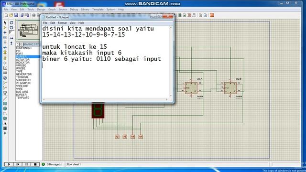
Task: Click the orange ARES netlist icon
Action: 212,15
